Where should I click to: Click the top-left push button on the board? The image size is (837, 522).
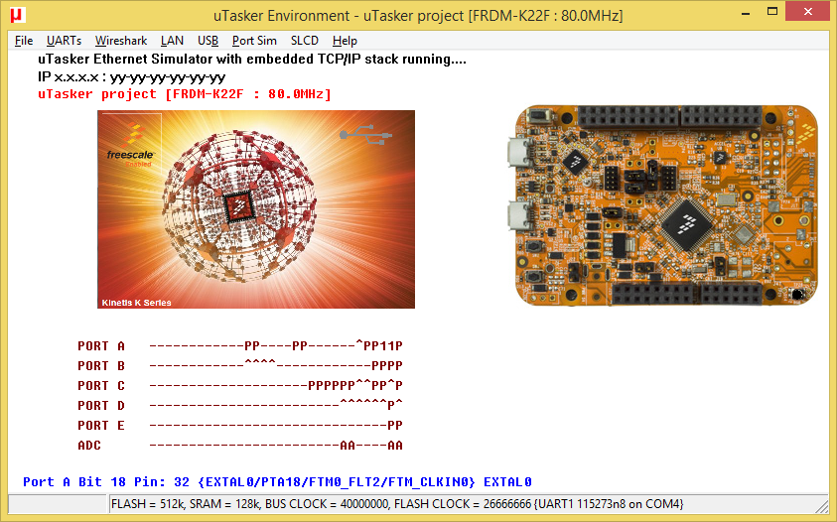click(x=541, y=115)
